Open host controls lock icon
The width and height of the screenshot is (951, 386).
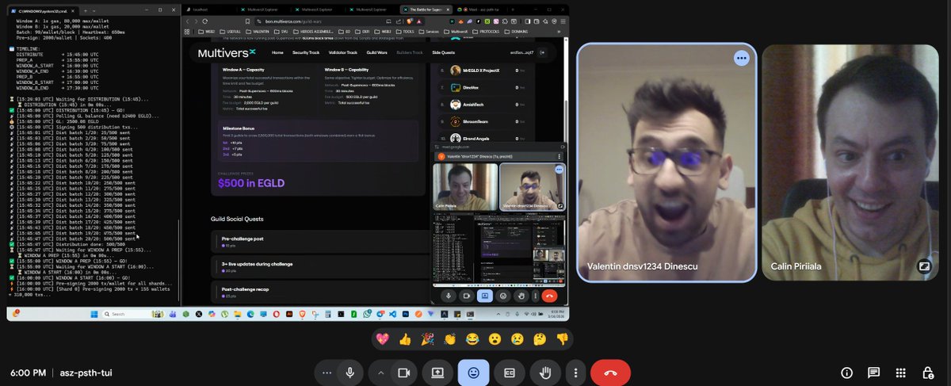927,373
